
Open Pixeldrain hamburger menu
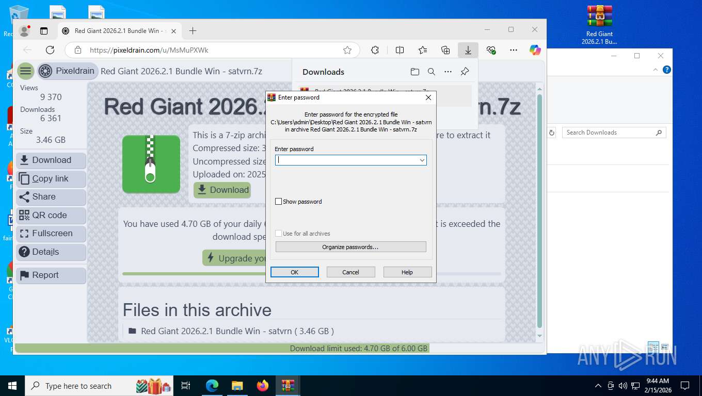tap(25, 71)
